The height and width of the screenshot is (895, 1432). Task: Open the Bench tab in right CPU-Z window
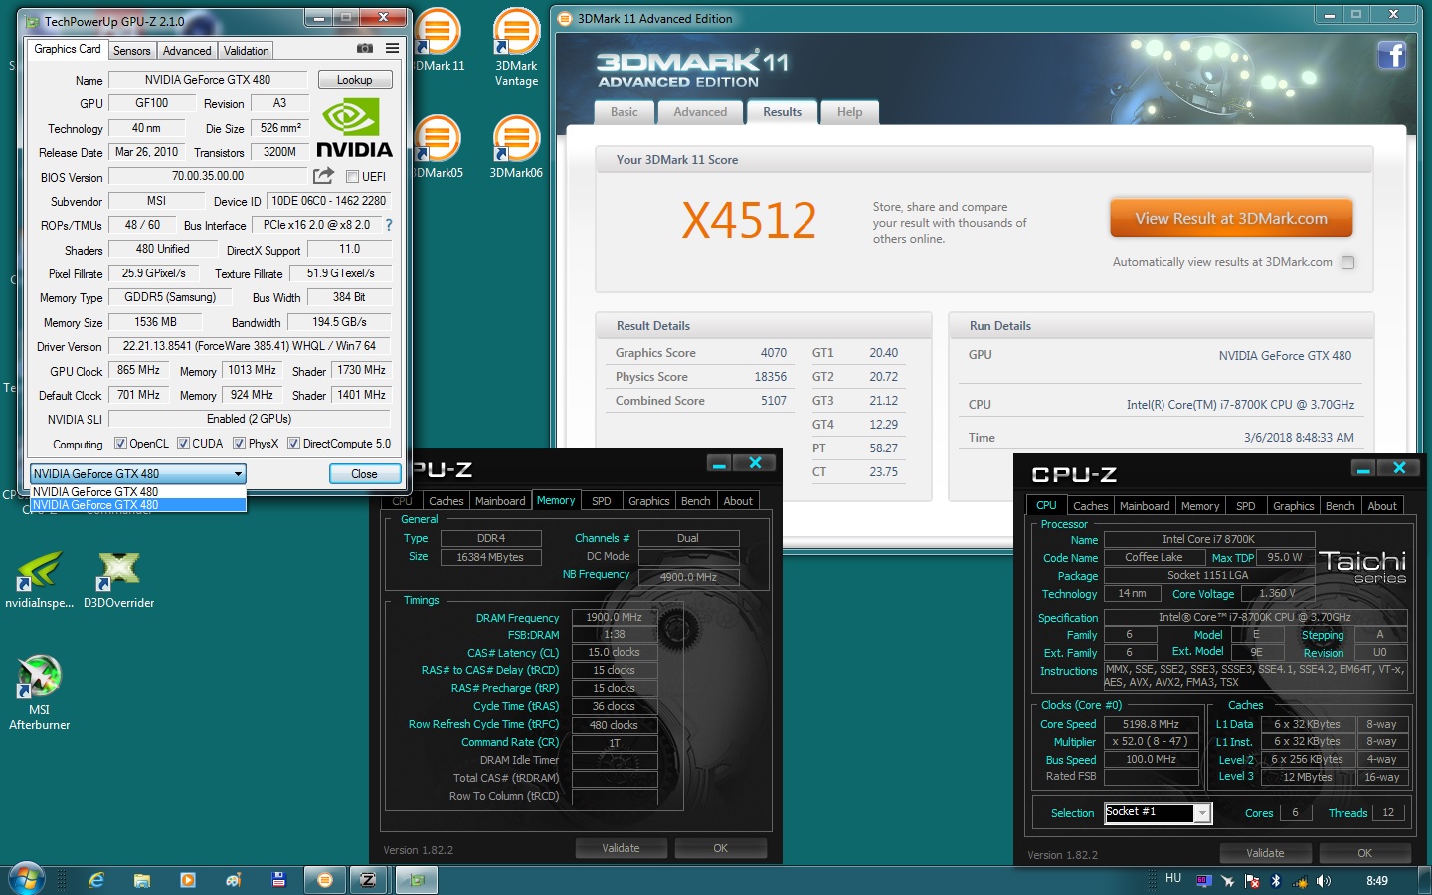(1340, 506)
